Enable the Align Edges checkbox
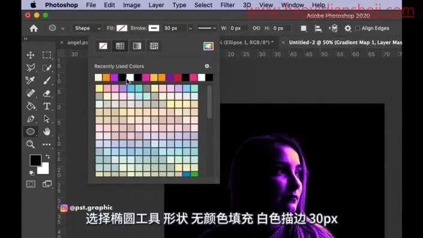The width and height of the screenshot is (423, 238). click(x=358, y=28)
